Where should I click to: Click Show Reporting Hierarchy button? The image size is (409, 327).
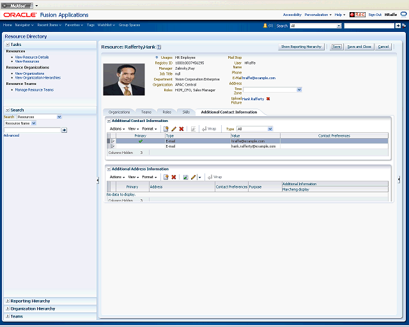tap(301, 47)
